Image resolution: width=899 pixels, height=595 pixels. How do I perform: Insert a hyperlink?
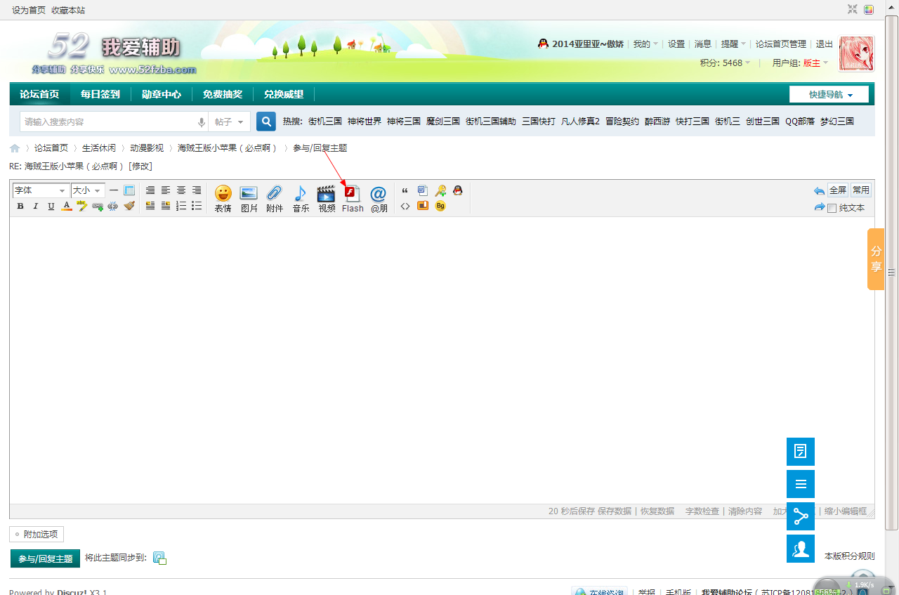tap(98, 206)
